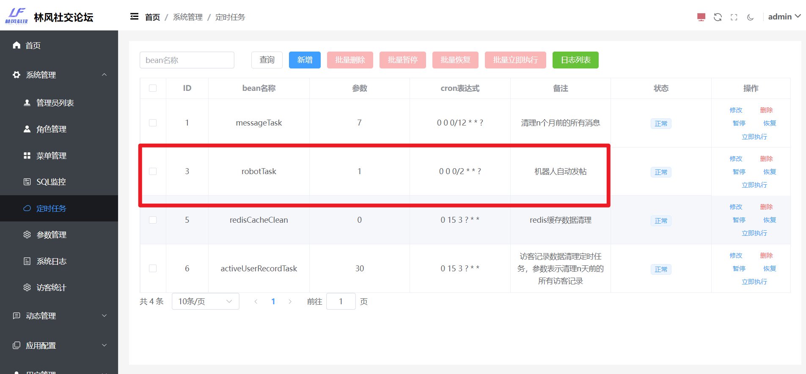806x374 pixels.
Task: Open the admin user dropdown
Action: 784,16
